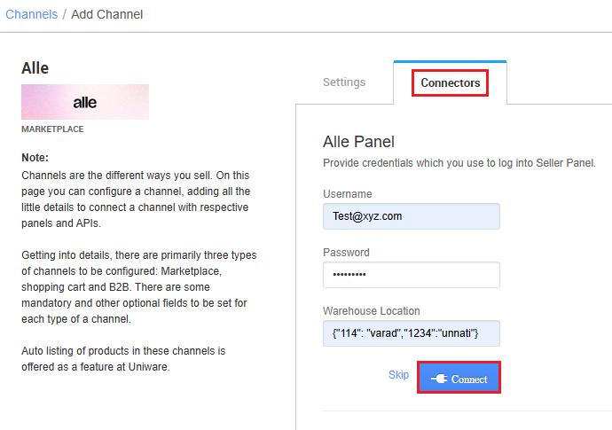
Task: Open the Channels breadcrumb link
Action: click(x=32, y=14)
